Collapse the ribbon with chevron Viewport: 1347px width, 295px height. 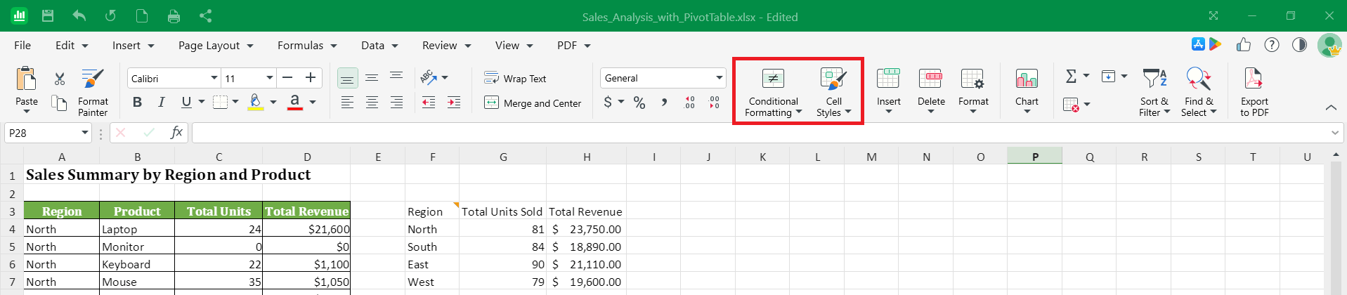click(x=1331, y=107)
